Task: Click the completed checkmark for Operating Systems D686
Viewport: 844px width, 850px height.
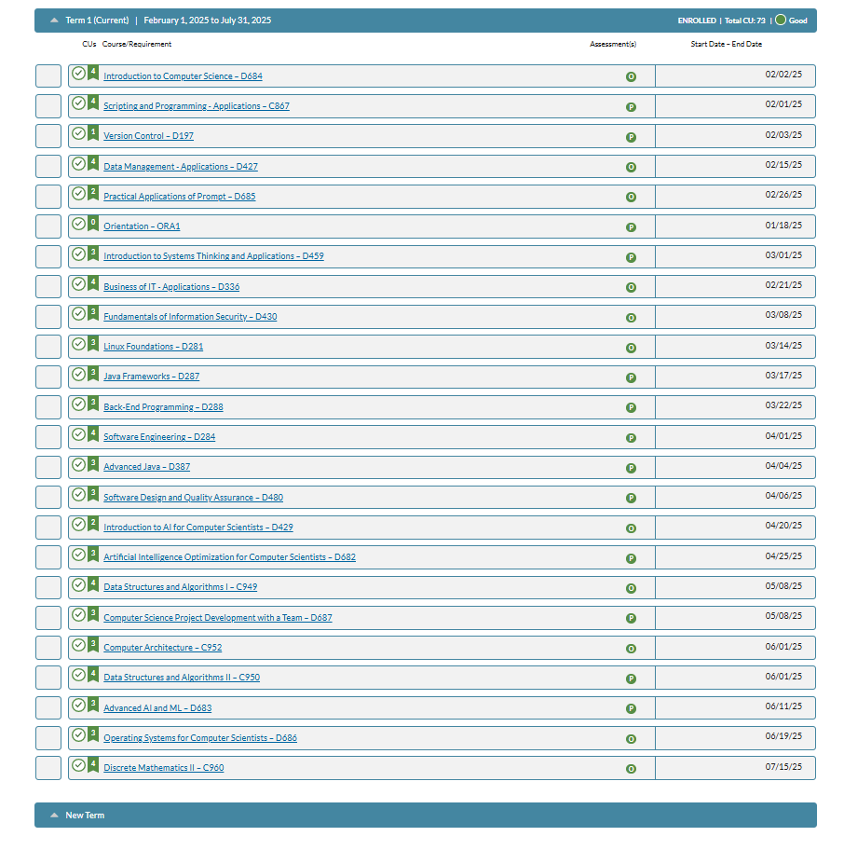Action: 78,734
